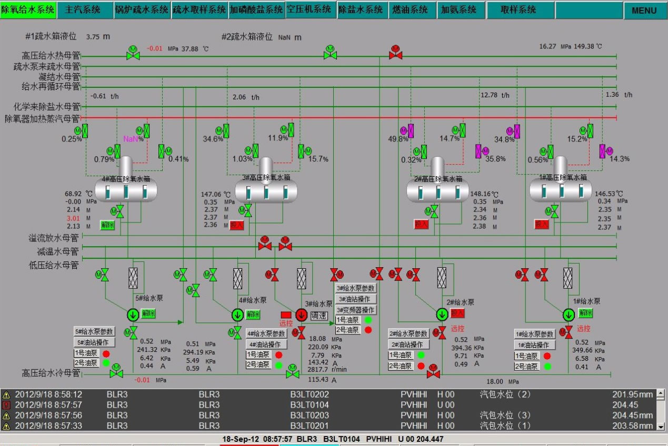Screen dimensions: 668x446
Task: Click the 3#变频器操作 button
Action: tap(355, 310)
